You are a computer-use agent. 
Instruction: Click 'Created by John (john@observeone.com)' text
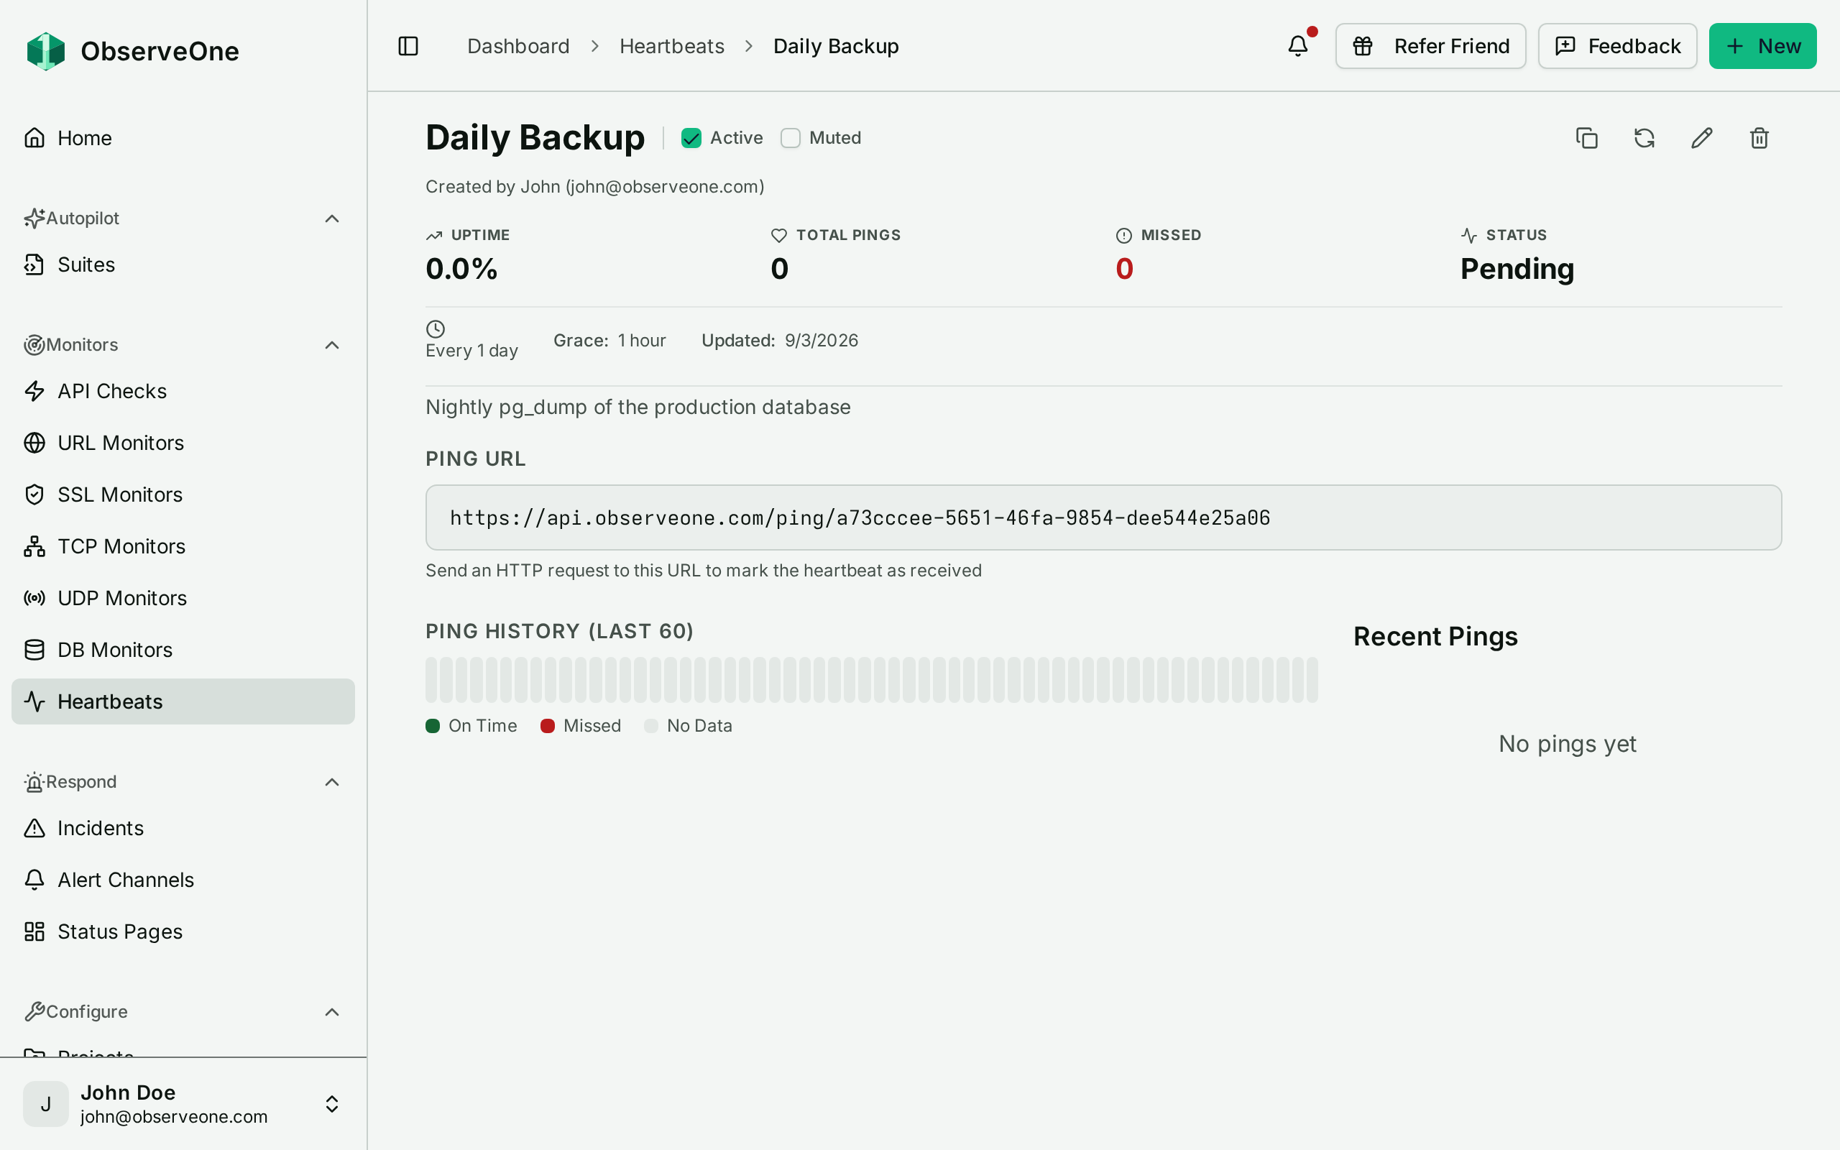[x=594, y=187]
